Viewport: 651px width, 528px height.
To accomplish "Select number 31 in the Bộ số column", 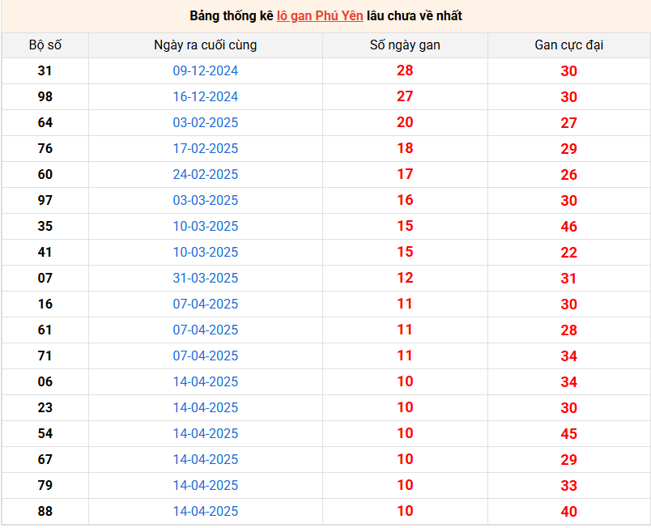I will 45,71.
